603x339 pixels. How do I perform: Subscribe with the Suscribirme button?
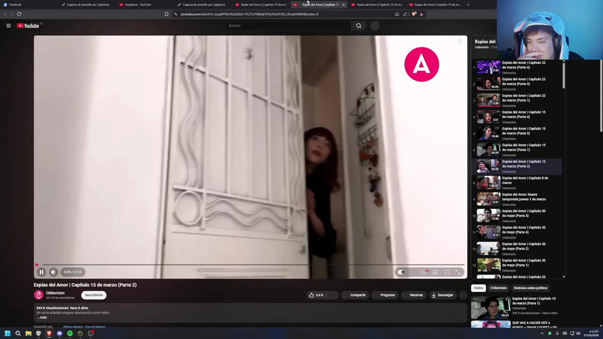[x=94, y=295]
